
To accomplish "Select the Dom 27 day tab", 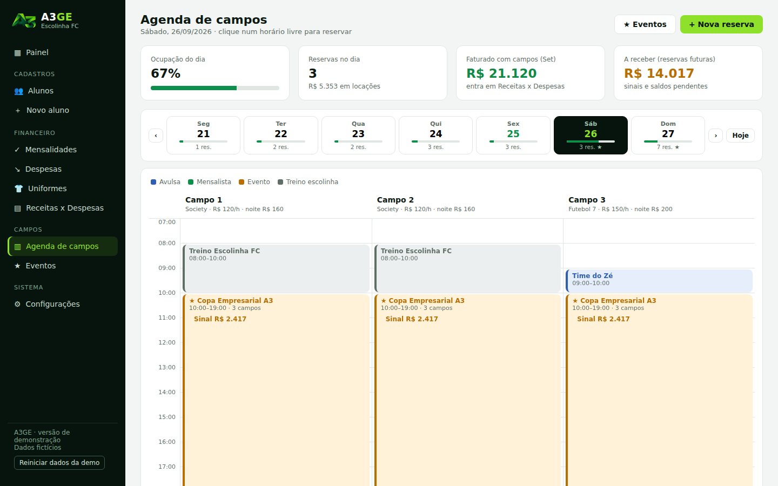I will coord(668,135).
